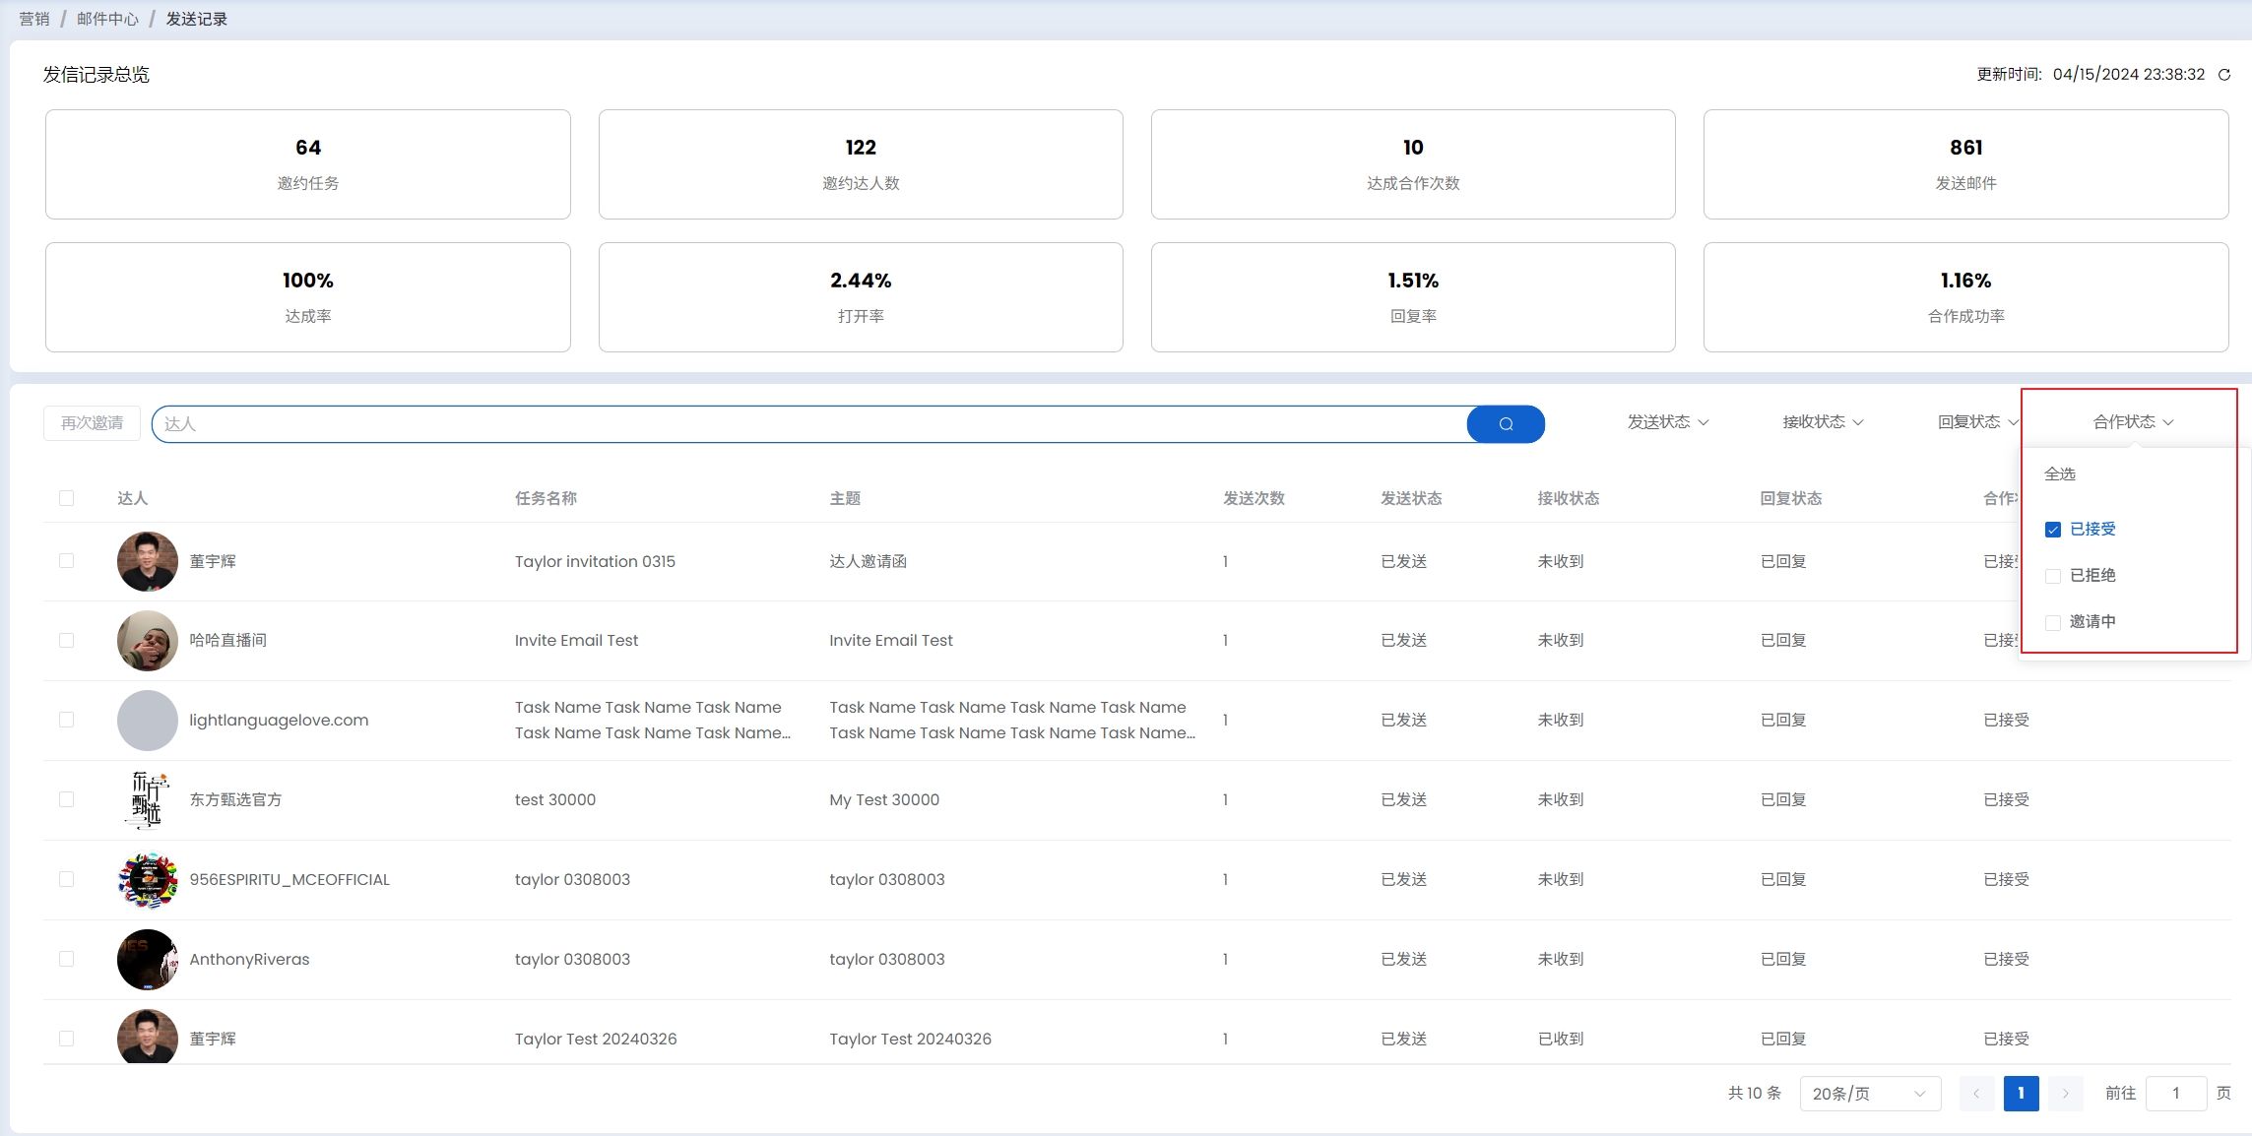Expand the 发送状态 filter dropdown
Viewport: 2252px width, 1136px height.
[x=1667, y=422]
